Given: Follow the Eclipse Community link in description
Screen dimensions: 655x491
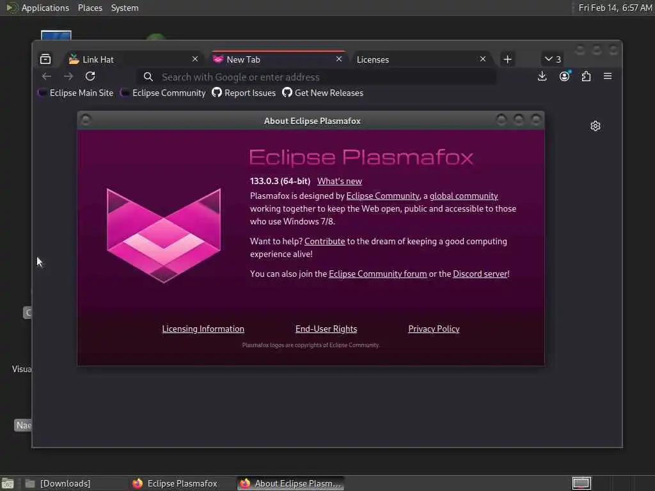Looking at the screenshot, I should (x=383, y=196).
